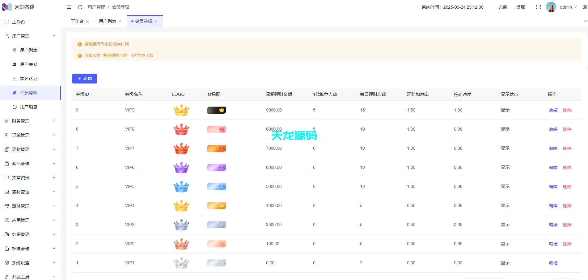Click the 充值 option in the top bar
588x280 pixels.
pyautogui.click(x=502, y=7)
